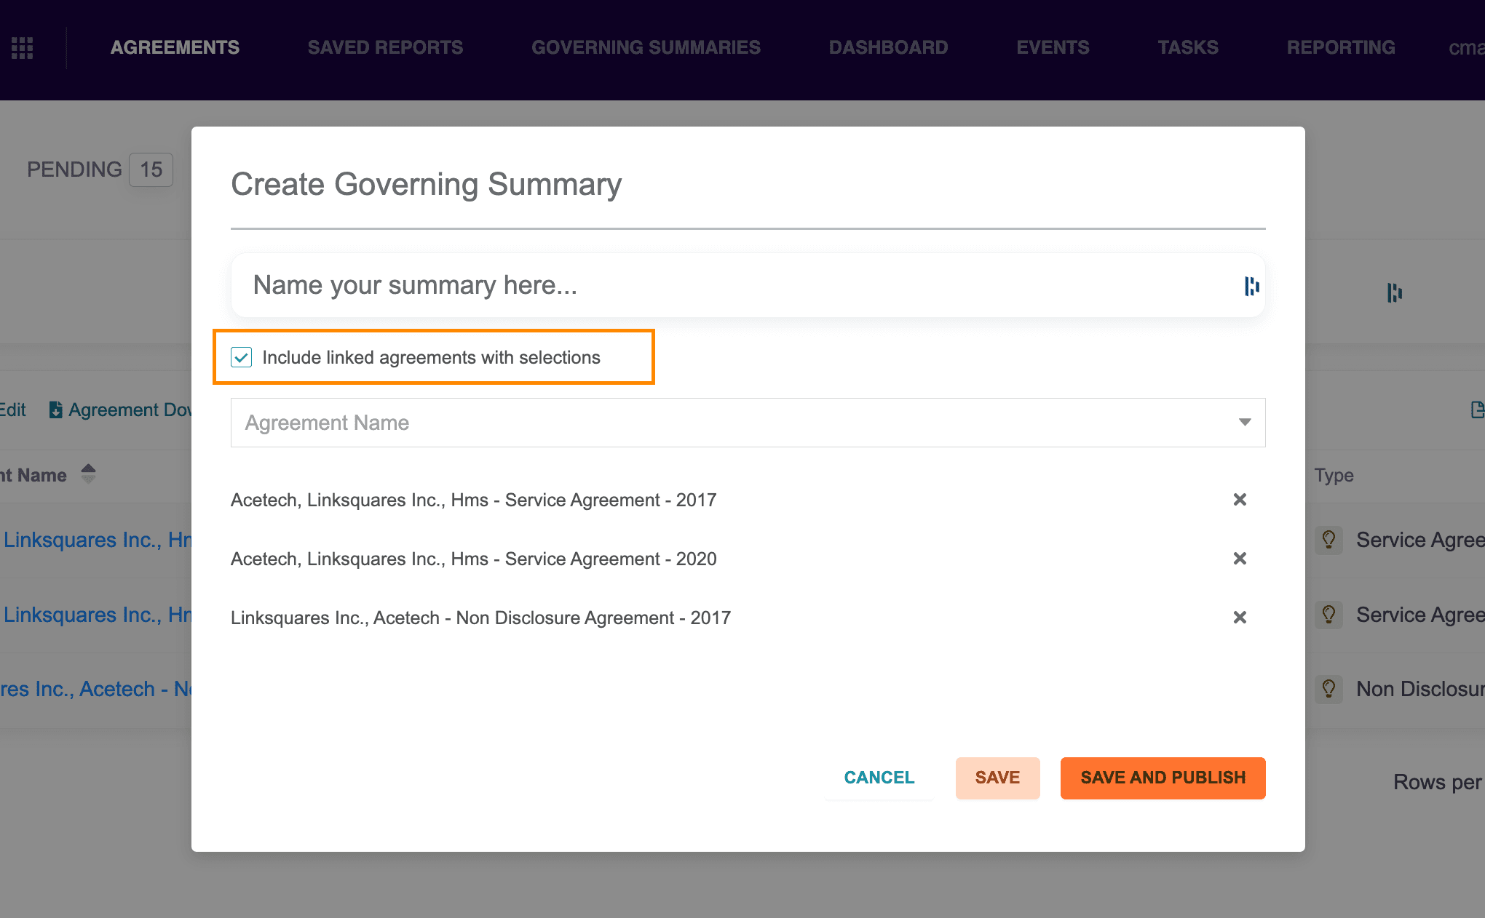Click SAVE AND PUBLISH button
The image size is (1485, 918).
click(x=1163, y=778)
